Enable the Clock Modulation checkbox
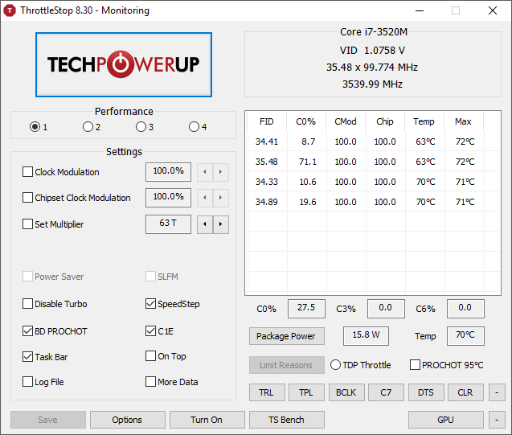This screenshot has width=512, height=435. [x=28, y=172]
